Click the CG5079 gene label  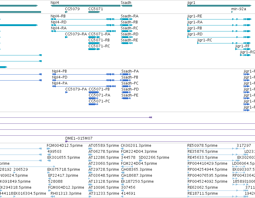(73, 9)
